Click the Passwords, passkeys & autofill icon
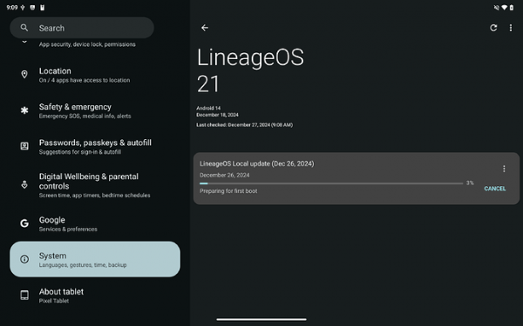Viewport: 523px width, 326px height. [24, 146]
